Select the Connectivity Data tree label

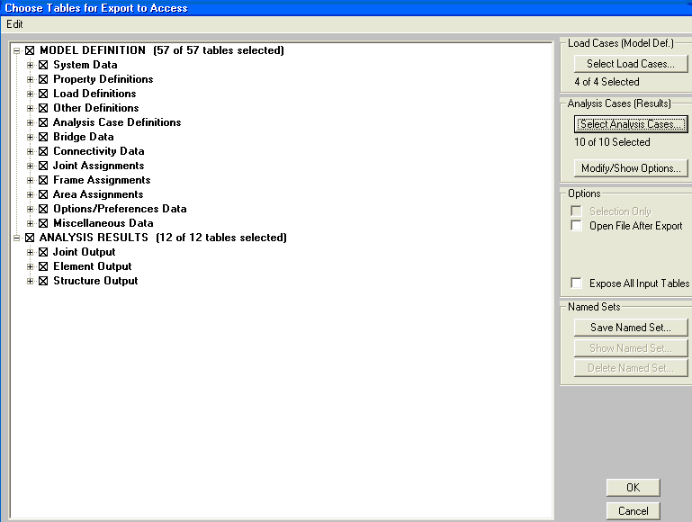99,151
